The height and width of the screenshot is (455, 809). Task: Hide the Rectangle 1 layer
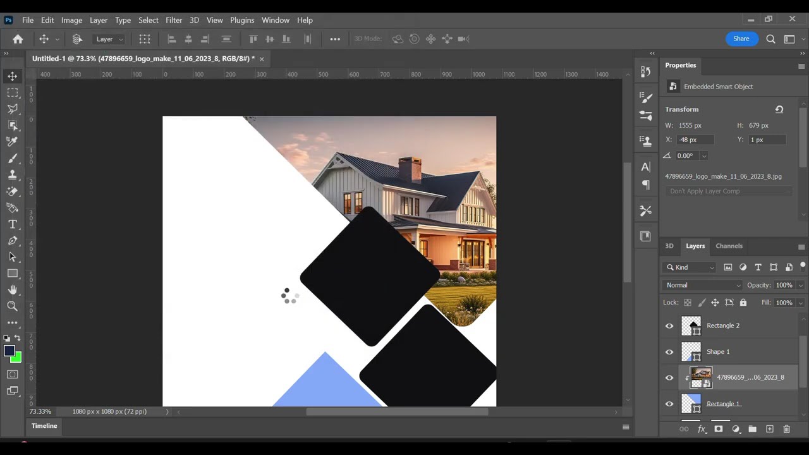coord(669,404)
